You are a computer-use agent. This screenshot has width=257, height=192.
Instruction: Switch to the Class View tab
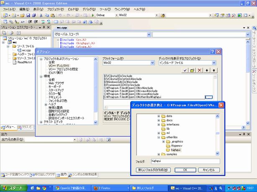click(x=25, y=127)
